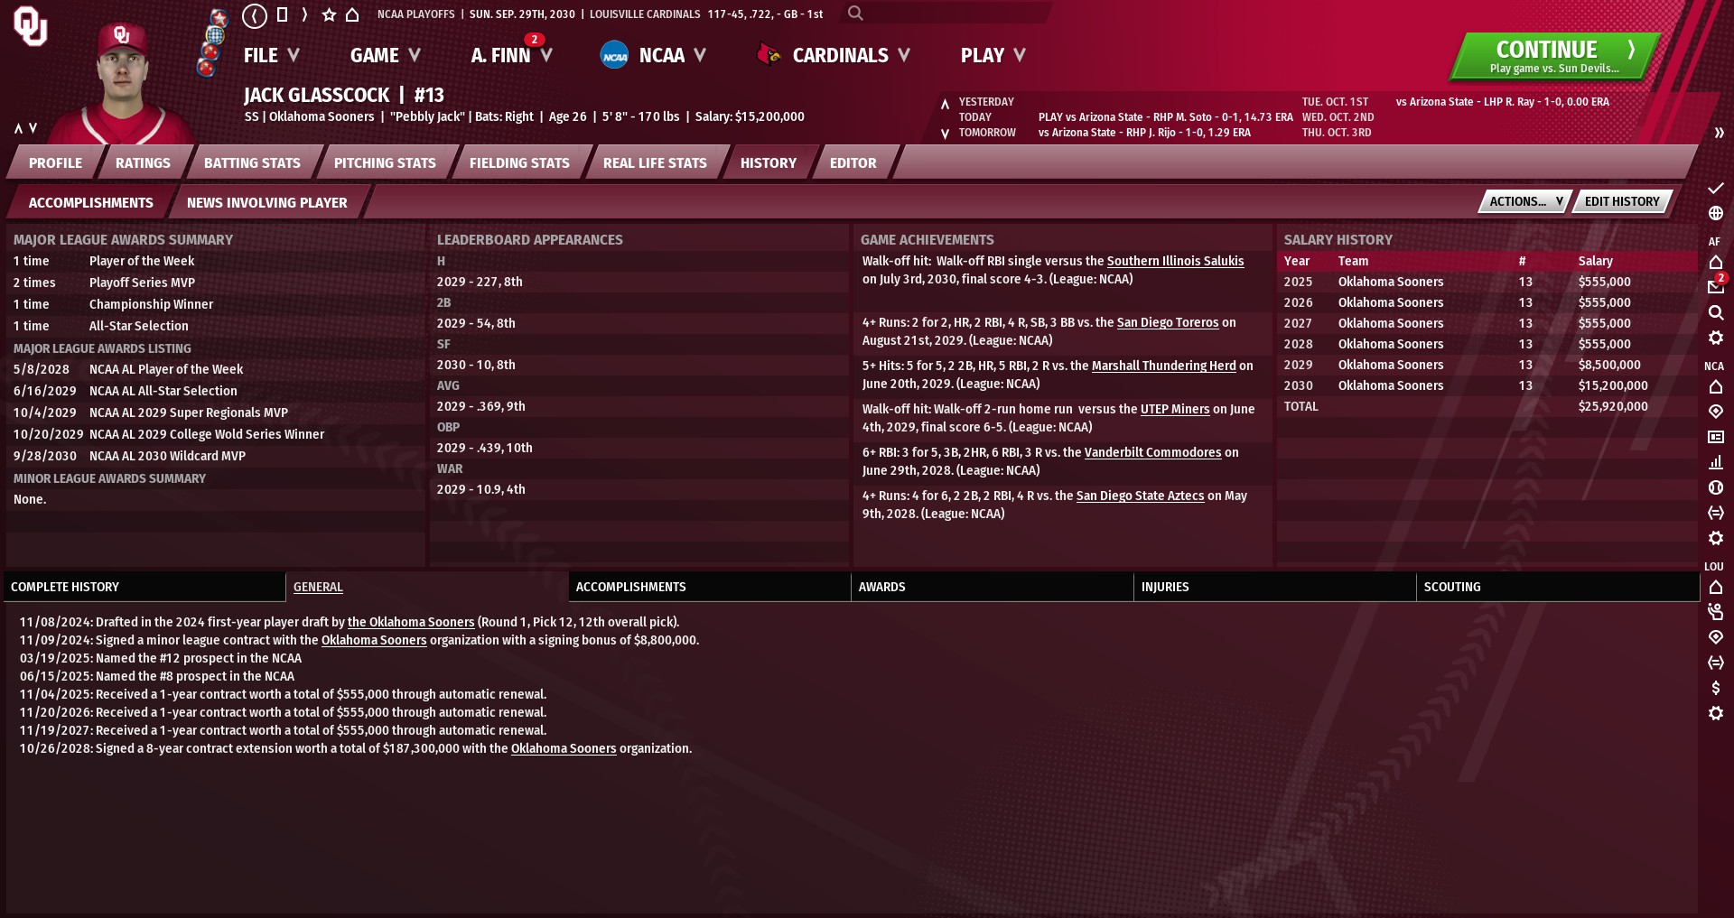
Task: Click the globe icon in the right sidebar
Action: pyautogui.click(x=1716, y=213)
